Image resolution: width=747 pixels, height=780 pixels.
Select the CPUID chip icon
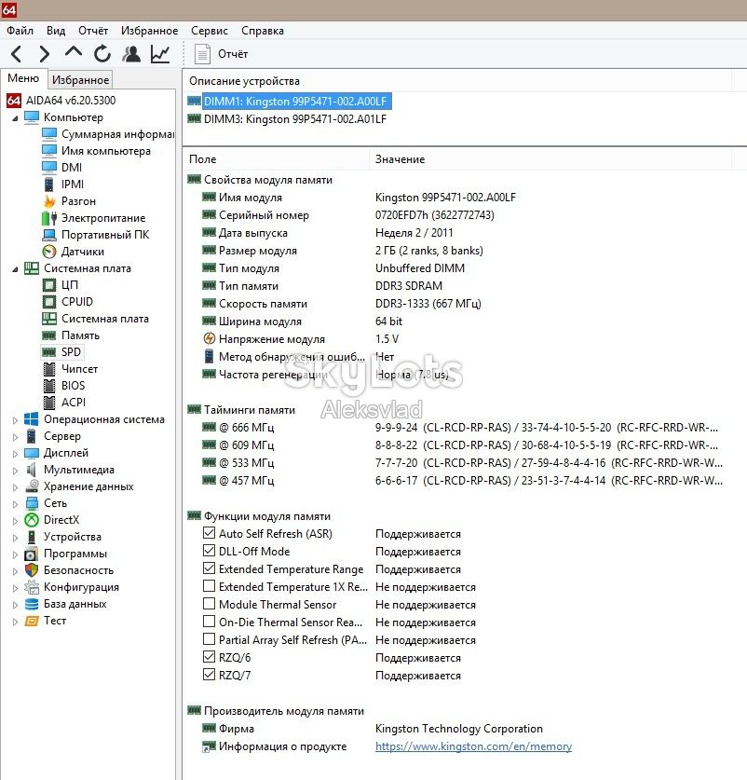click(49, 302)
